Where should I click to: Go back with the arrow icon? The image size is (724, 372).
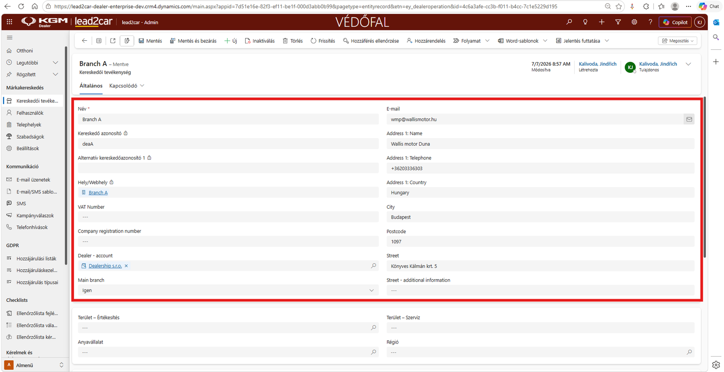click(x=85, y=41)
